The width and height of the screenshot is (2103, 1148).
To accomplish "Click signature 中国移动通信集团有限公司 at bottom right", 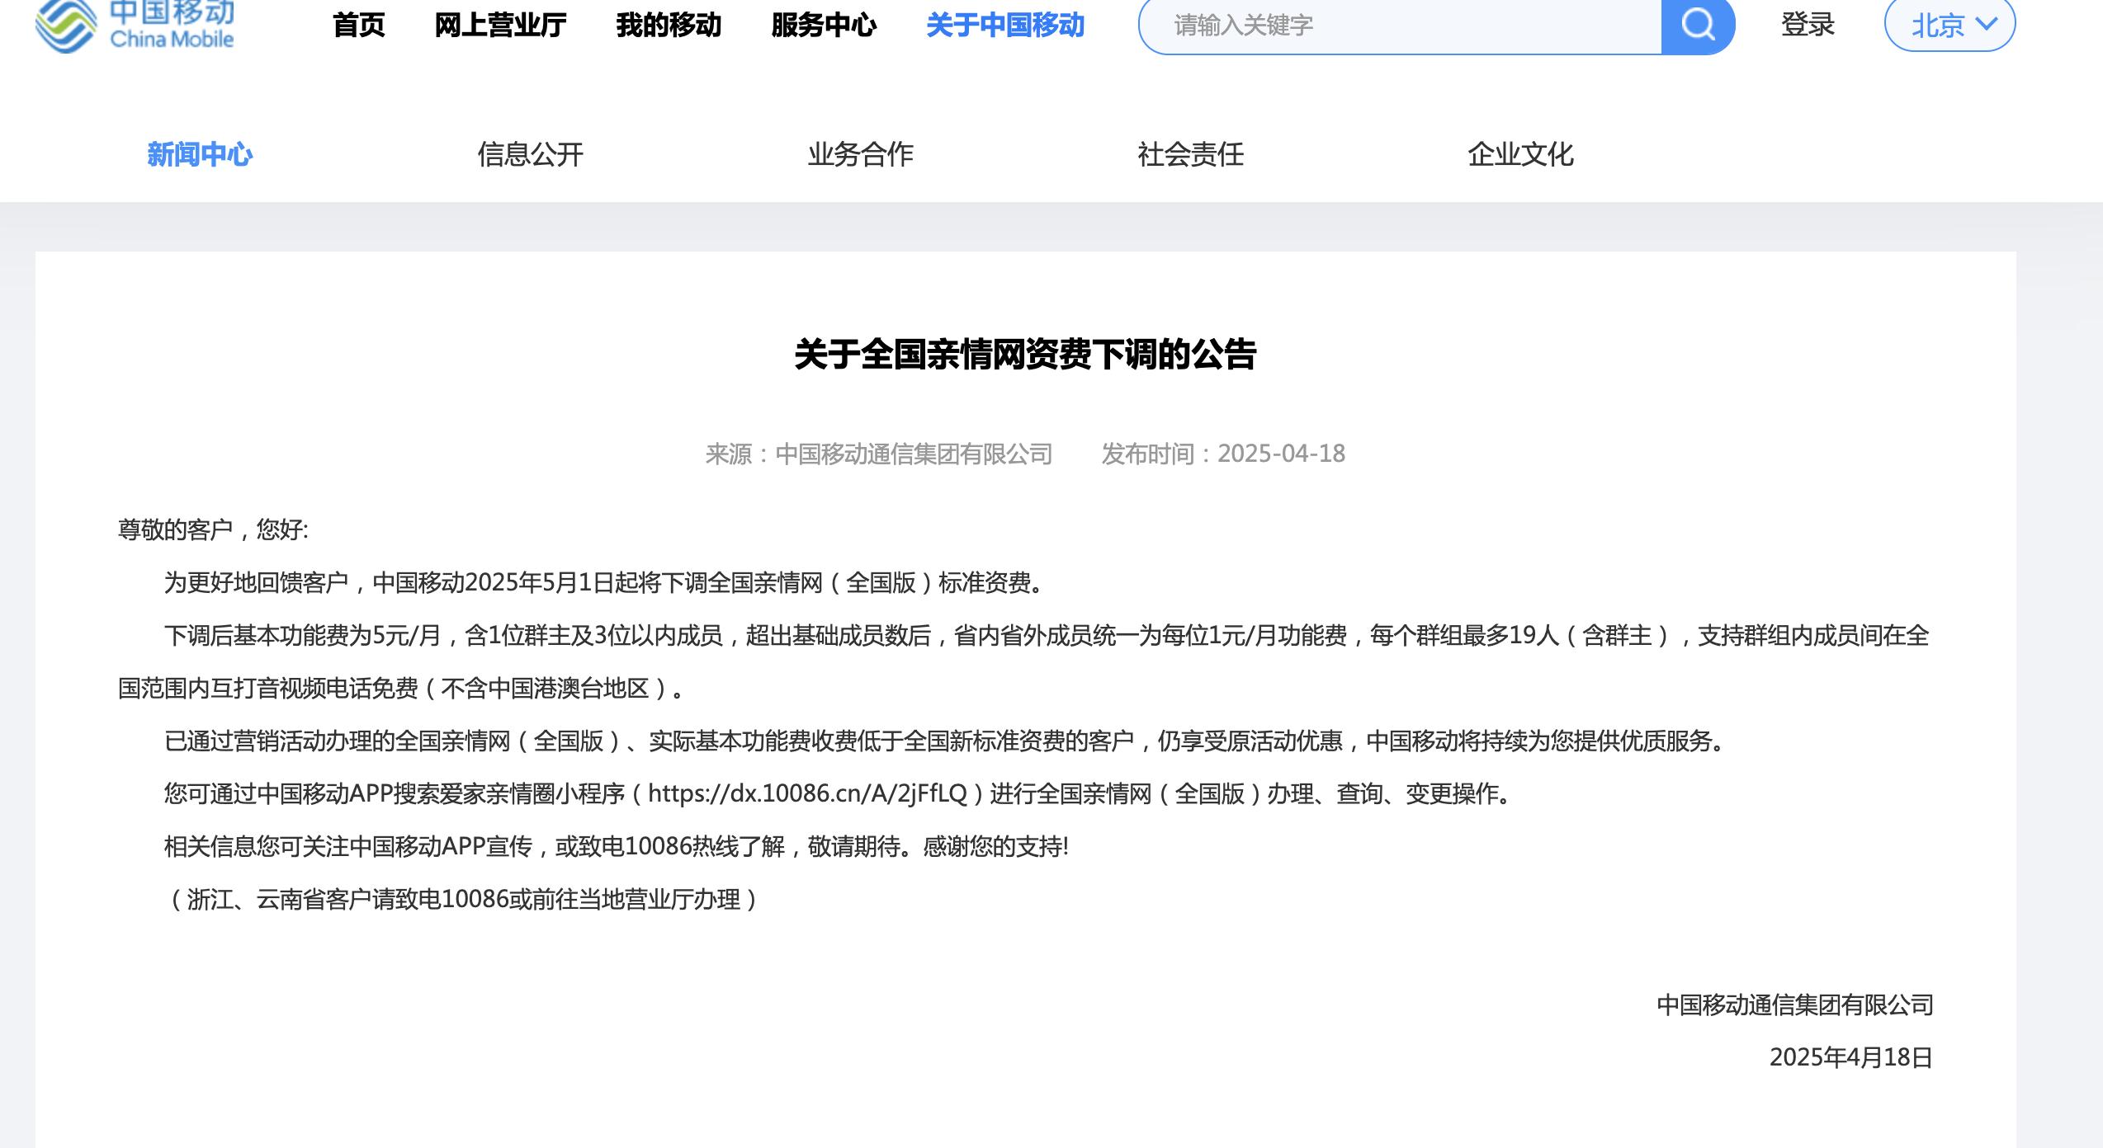I will tap(1795, 1004).
